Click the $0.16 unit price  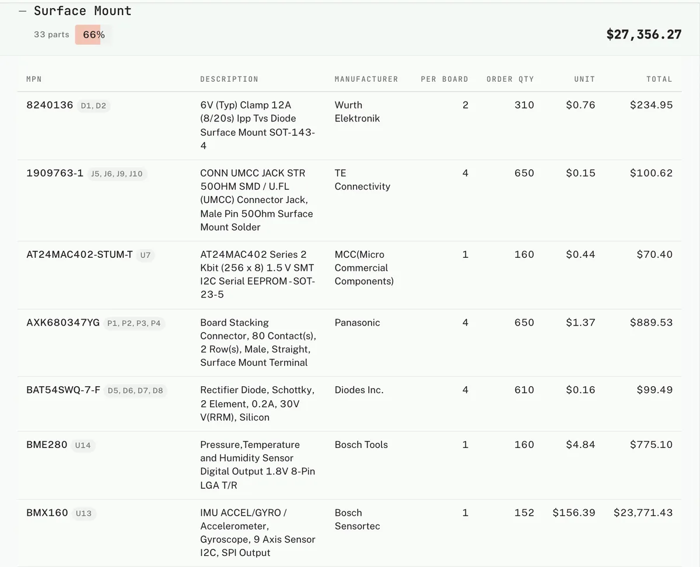(x=580, y=390)
